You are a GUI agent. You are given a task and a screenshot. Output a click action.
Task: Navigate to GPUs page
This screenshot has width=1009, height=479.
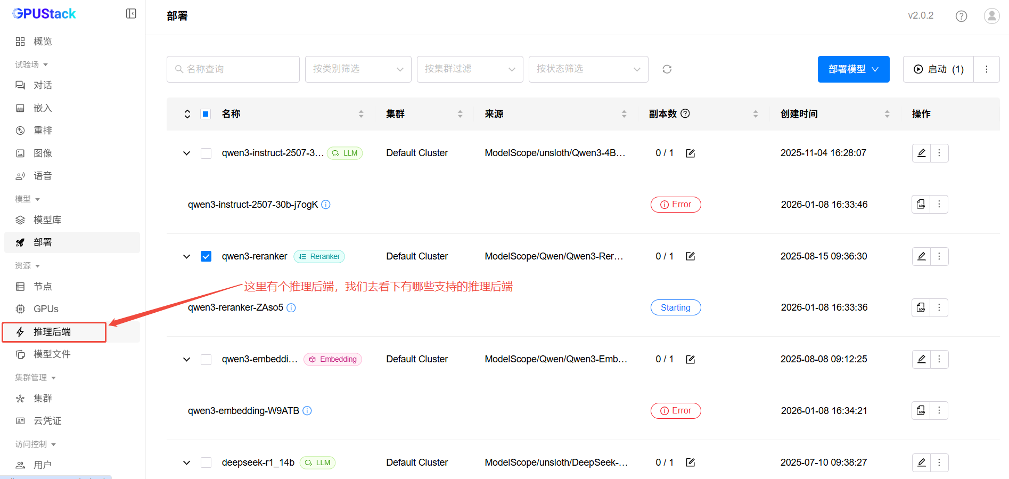click(x=72, y=309)
